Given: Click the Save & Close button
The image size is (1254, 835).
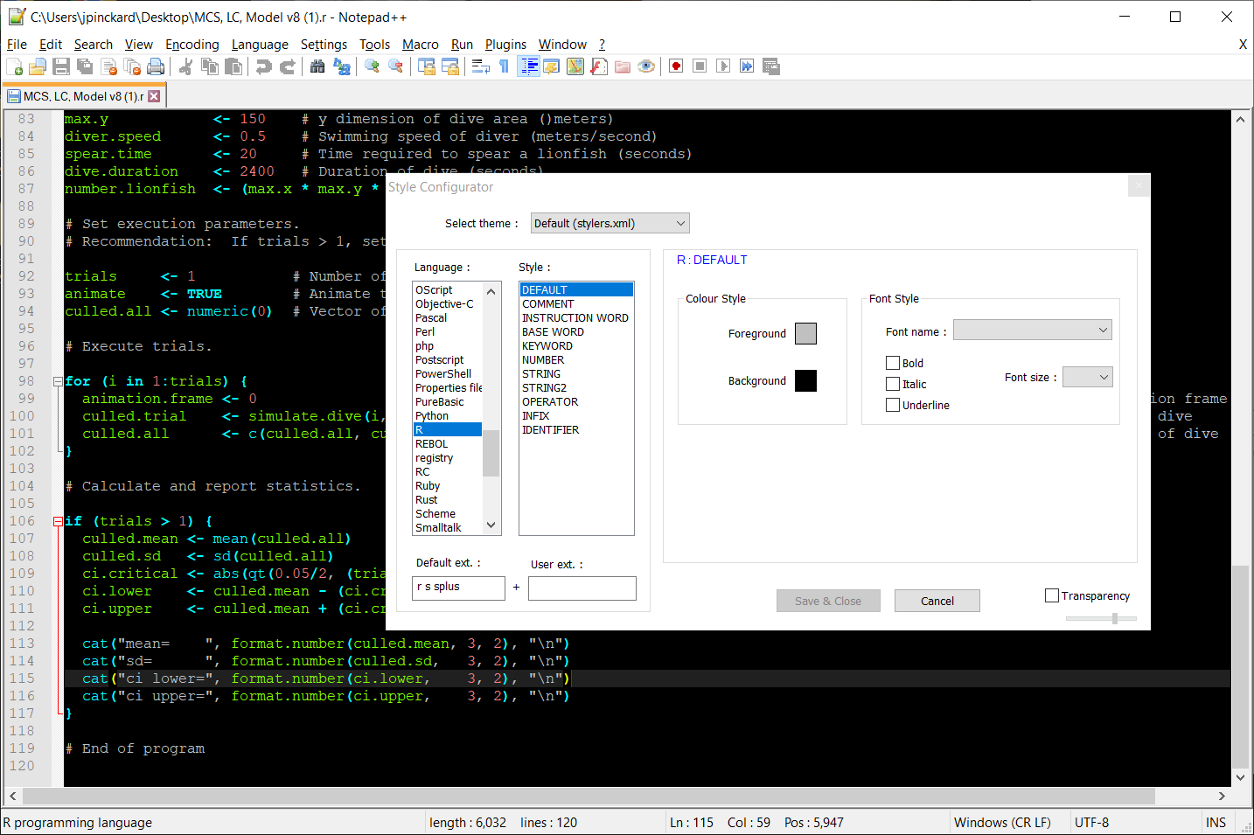Looking at the screenshot, I should coord(828,601).
